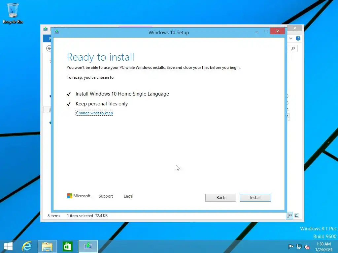Go back with the Back button
Screen dimensions: 338x253
[220, 198]
